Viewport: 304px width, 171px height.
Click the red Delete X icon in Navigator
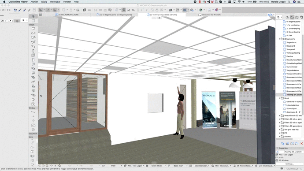pyautogui.click(x=301, y=144)
